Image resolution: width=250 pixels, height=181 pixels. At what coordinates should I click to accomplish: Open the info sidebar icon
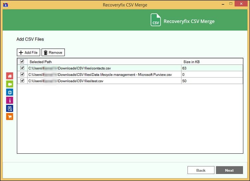tap(10, 100)
